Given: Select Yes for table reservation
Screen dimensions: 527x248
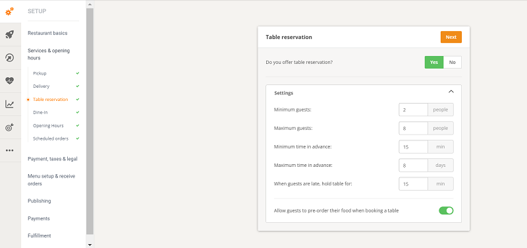Looking at the screenshot, I should (434, 62).
